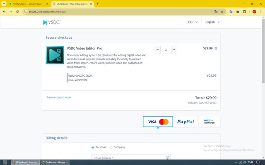The height and width of the screenshot is (165, 265).
Task: Click the taskbar clock 15:48
Action: coord(251,162)
